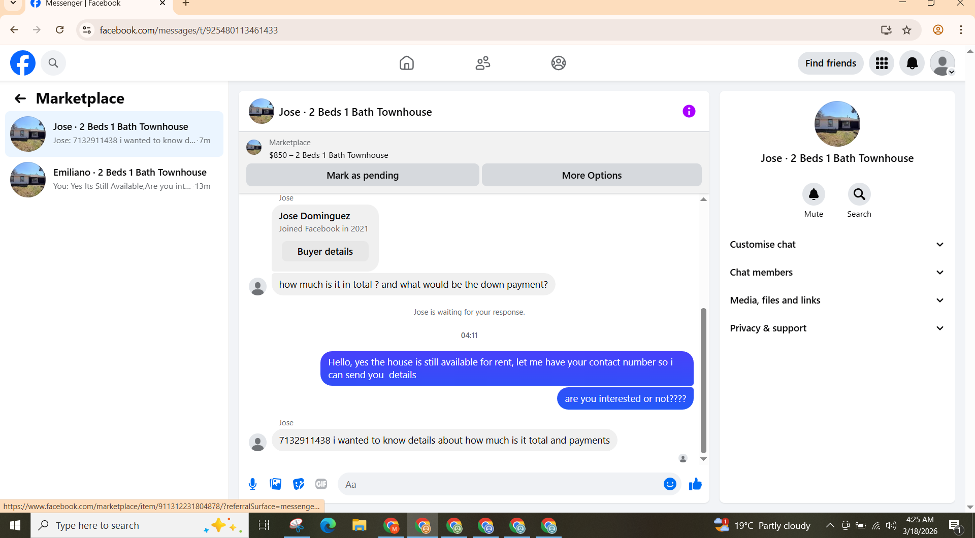Open the tab search dropdown arrow
The width and height of the screenshot is (975, 538).
click(13, 4)
